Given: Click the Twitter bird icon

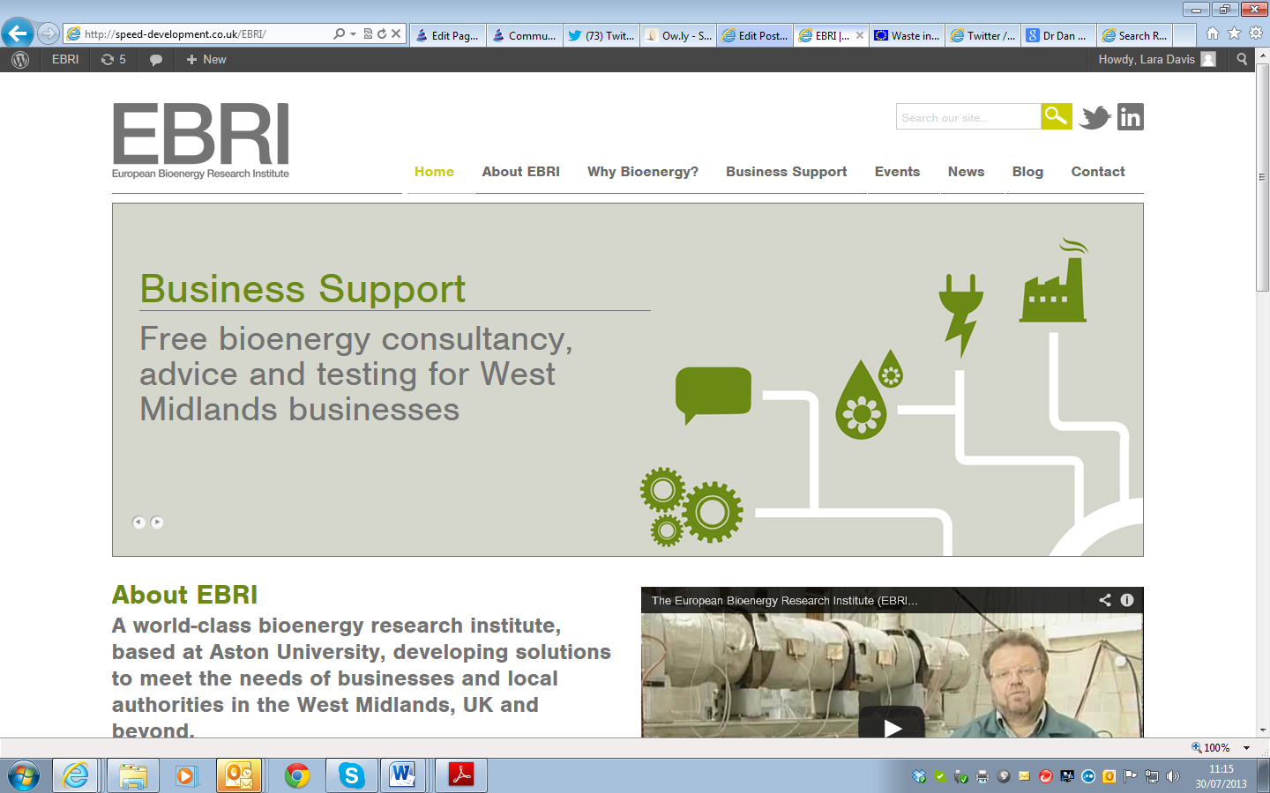Looking at the screenshot, I should (1094, 116).
